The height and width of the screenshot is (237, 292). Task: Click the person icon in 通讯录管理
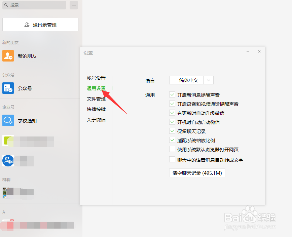click(27, 25)
